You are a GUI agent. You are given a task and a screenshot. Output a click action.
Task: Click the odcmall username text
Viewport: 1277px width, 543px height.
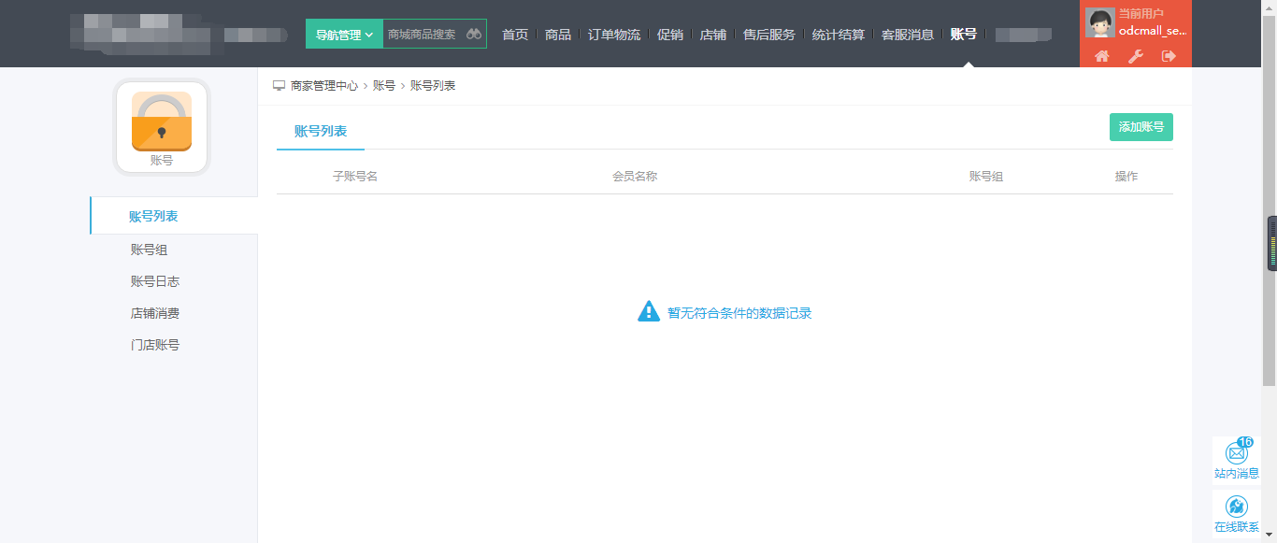coord(1153,30)
